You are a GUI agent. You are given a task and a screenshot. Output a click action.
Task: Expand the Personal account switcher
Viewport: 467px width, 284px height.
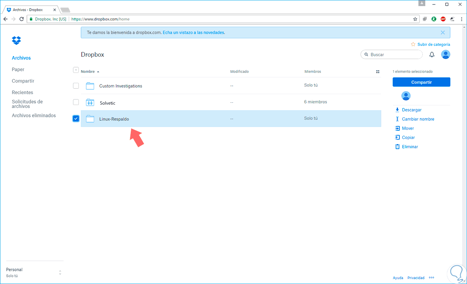click(x=60, y=273)
